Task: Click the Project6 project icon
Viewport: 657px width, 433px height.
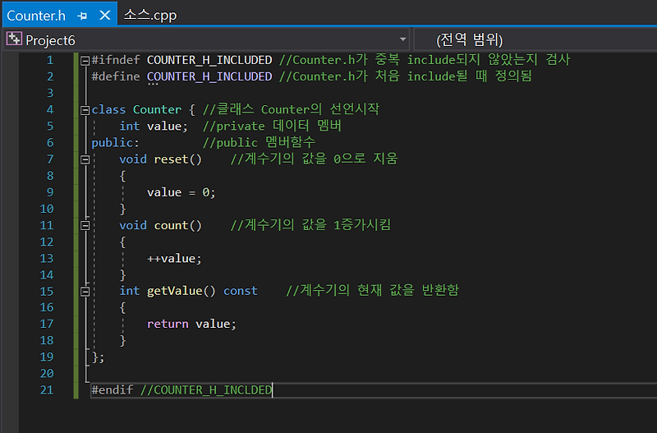Action: pyautogui.click(x=14, y=39)
